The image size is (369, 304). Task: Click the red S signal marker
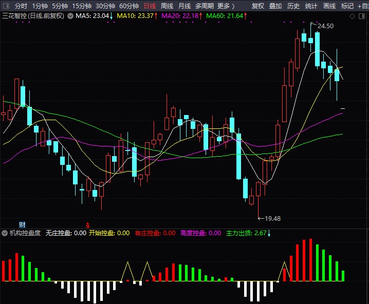click(x=88, y=225)
